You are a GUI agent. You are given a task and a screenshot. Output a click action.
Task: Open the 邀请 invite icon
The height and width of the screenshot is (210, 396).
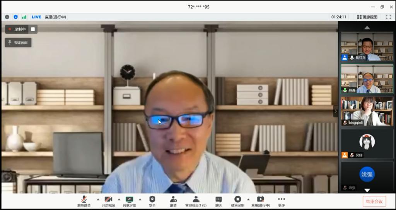173,201
